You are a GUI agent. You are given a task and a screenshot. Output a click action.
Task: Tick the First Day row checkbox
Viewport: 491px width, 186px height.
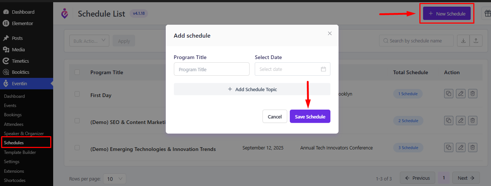point(77,94)
